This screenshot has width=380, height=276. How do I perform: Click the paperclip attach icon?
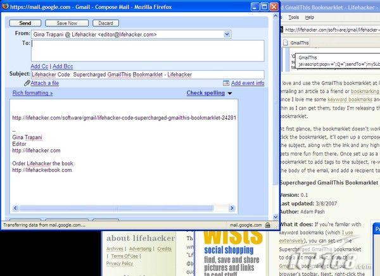27,83
